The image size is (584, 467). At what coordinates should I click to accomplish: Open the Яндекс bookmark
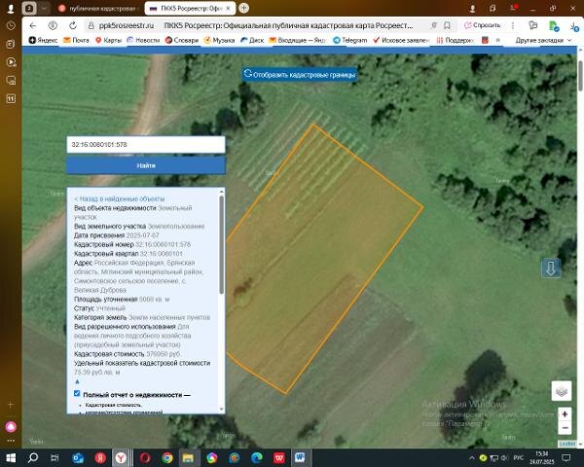coord(43,40)
